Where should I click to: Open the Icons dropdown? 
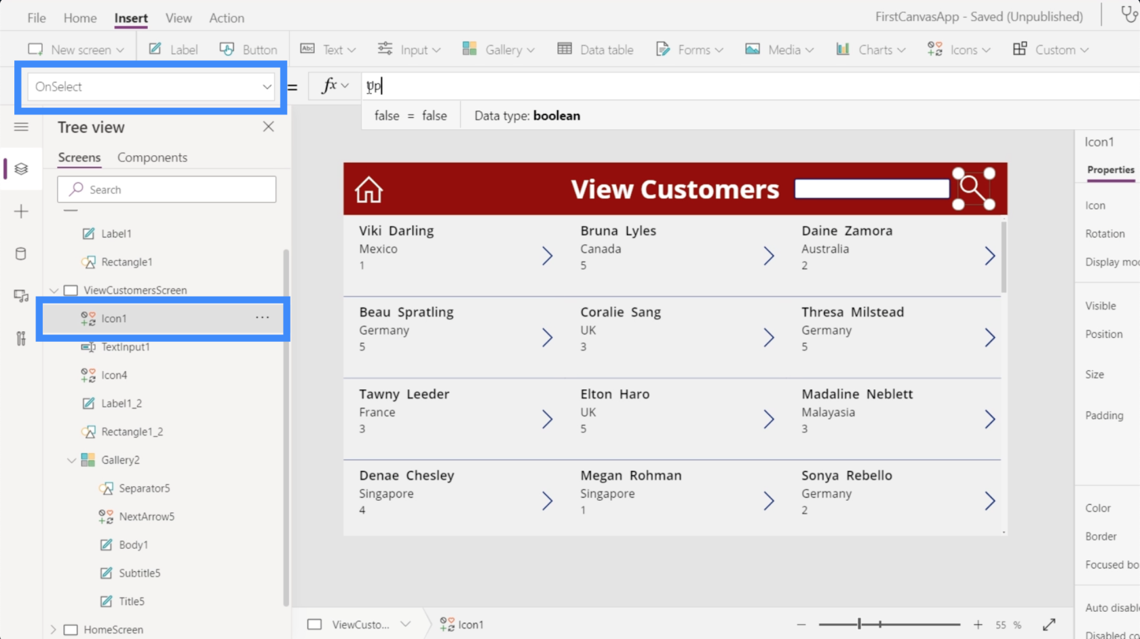tap(959, 50)
